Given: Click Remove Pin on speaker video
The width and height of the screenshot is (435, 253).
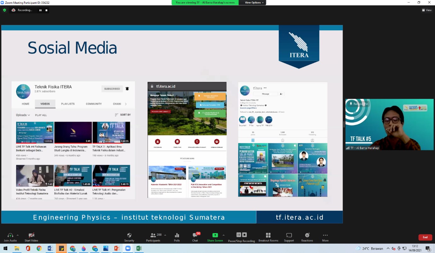Looking at the screenshot, I should coord(358,104).
